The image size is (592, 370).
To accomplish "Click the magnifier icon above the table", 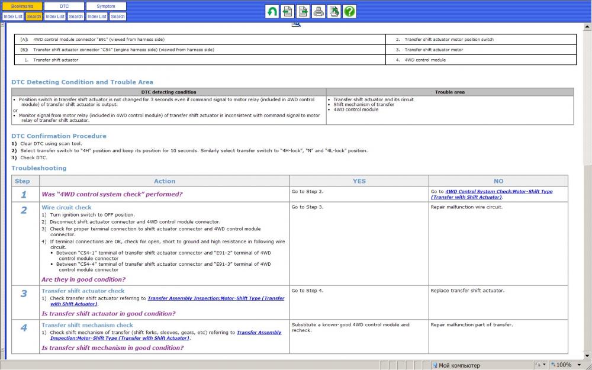I will point(297,23).
